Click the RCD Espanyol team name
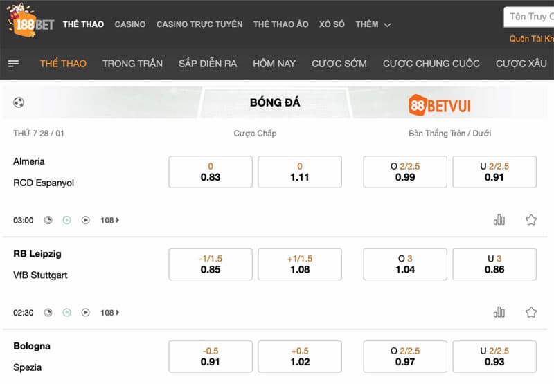 pos(44,183)
